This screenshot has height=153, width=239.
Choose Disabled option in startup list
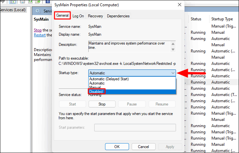132,92
